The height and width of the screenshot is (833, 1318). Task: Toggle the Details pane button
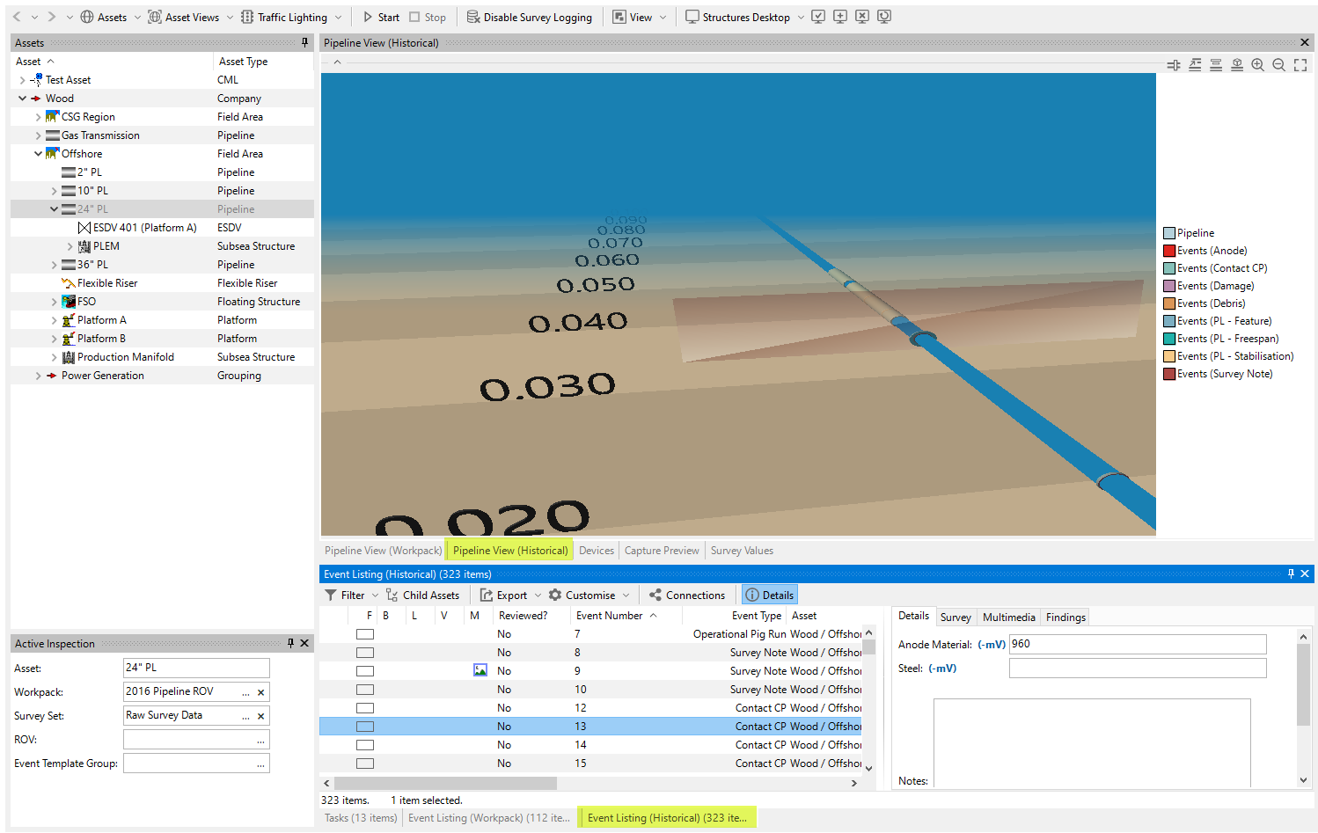(770, 596)
